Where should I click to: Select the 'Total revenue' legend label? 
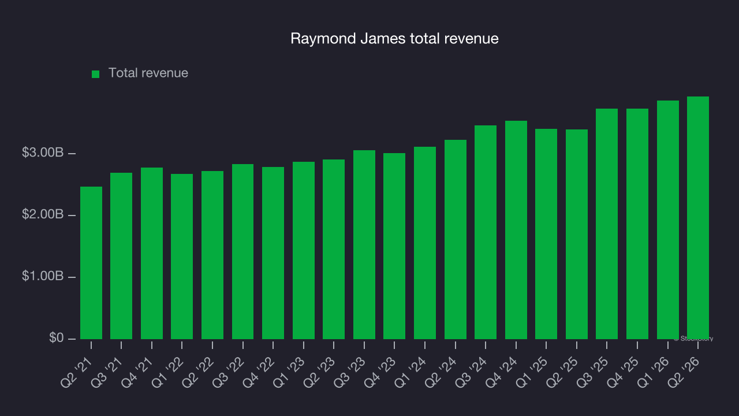148,73
